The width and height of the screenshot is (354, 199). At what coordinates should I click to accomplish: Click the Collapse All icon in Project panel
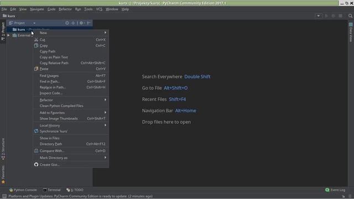tap(73, 23)
